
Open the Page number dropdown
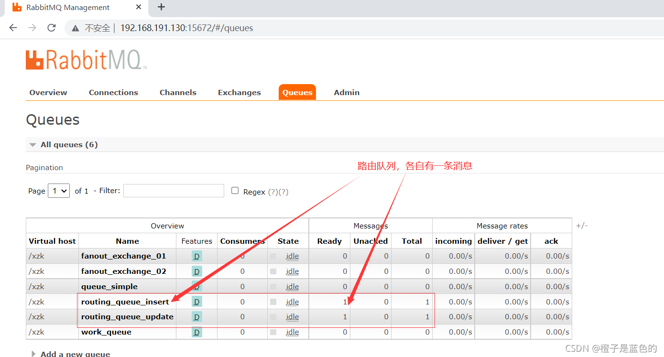click(59, 191)
